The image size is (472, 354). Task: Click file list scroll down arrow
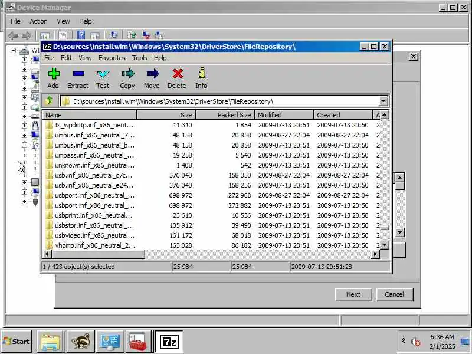click(x=385, y=245)
